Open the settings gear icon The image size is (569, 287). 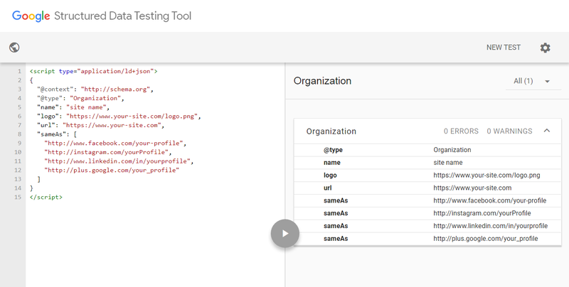pyautogui.click(x=545, y=48)
